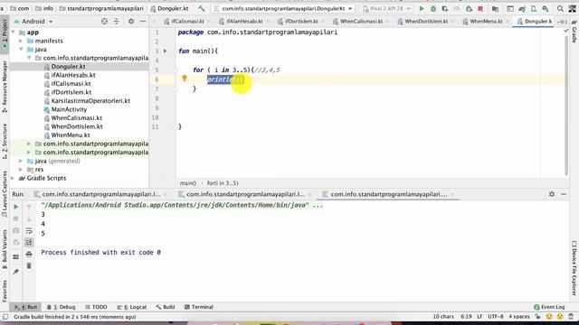The width and height of the screenshot is (579, 325).
Task: Click the 4 spaces indent setting
Action: pyautogui.click(x=519, y=317)
